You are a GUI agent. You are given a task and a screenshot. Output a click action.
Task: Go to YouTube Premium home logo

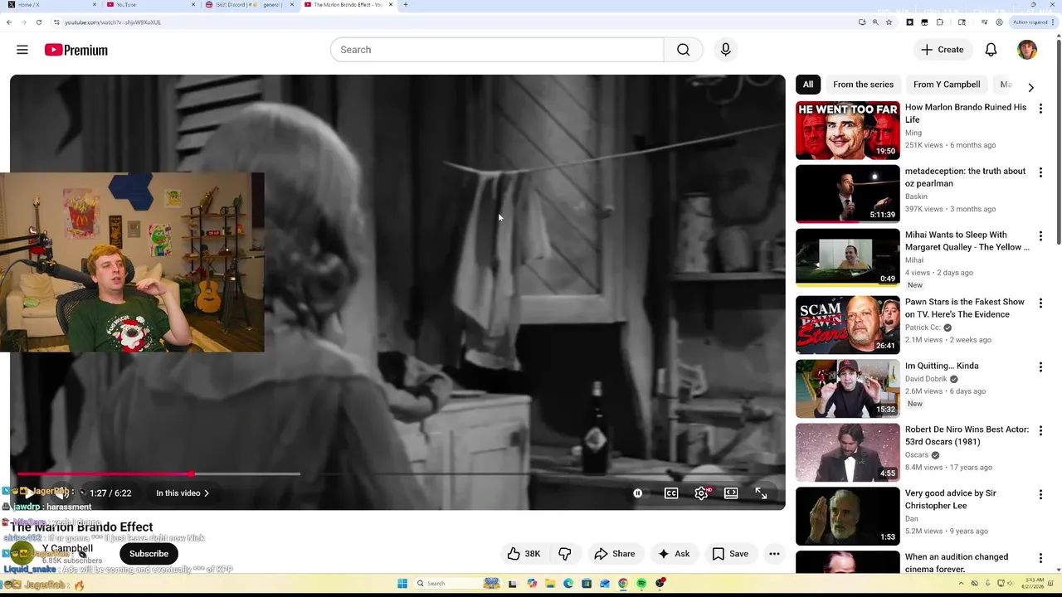coord(76,50)
